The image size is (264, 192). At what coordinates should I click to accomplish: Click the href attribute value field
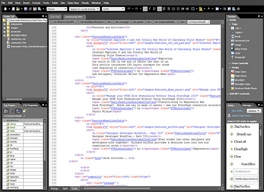click(x=33, y=128)
